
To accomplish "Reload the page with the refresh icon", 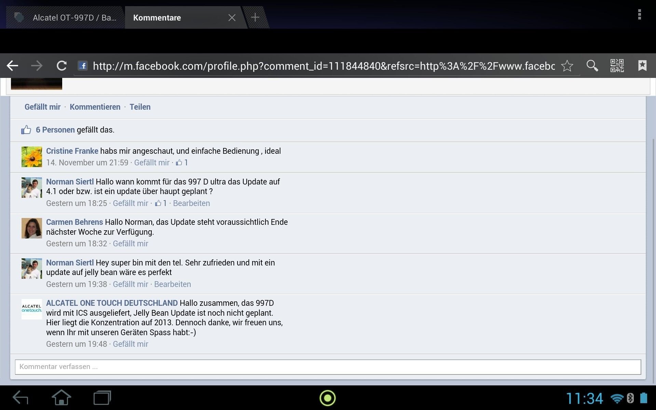I will tap(61, 66).
